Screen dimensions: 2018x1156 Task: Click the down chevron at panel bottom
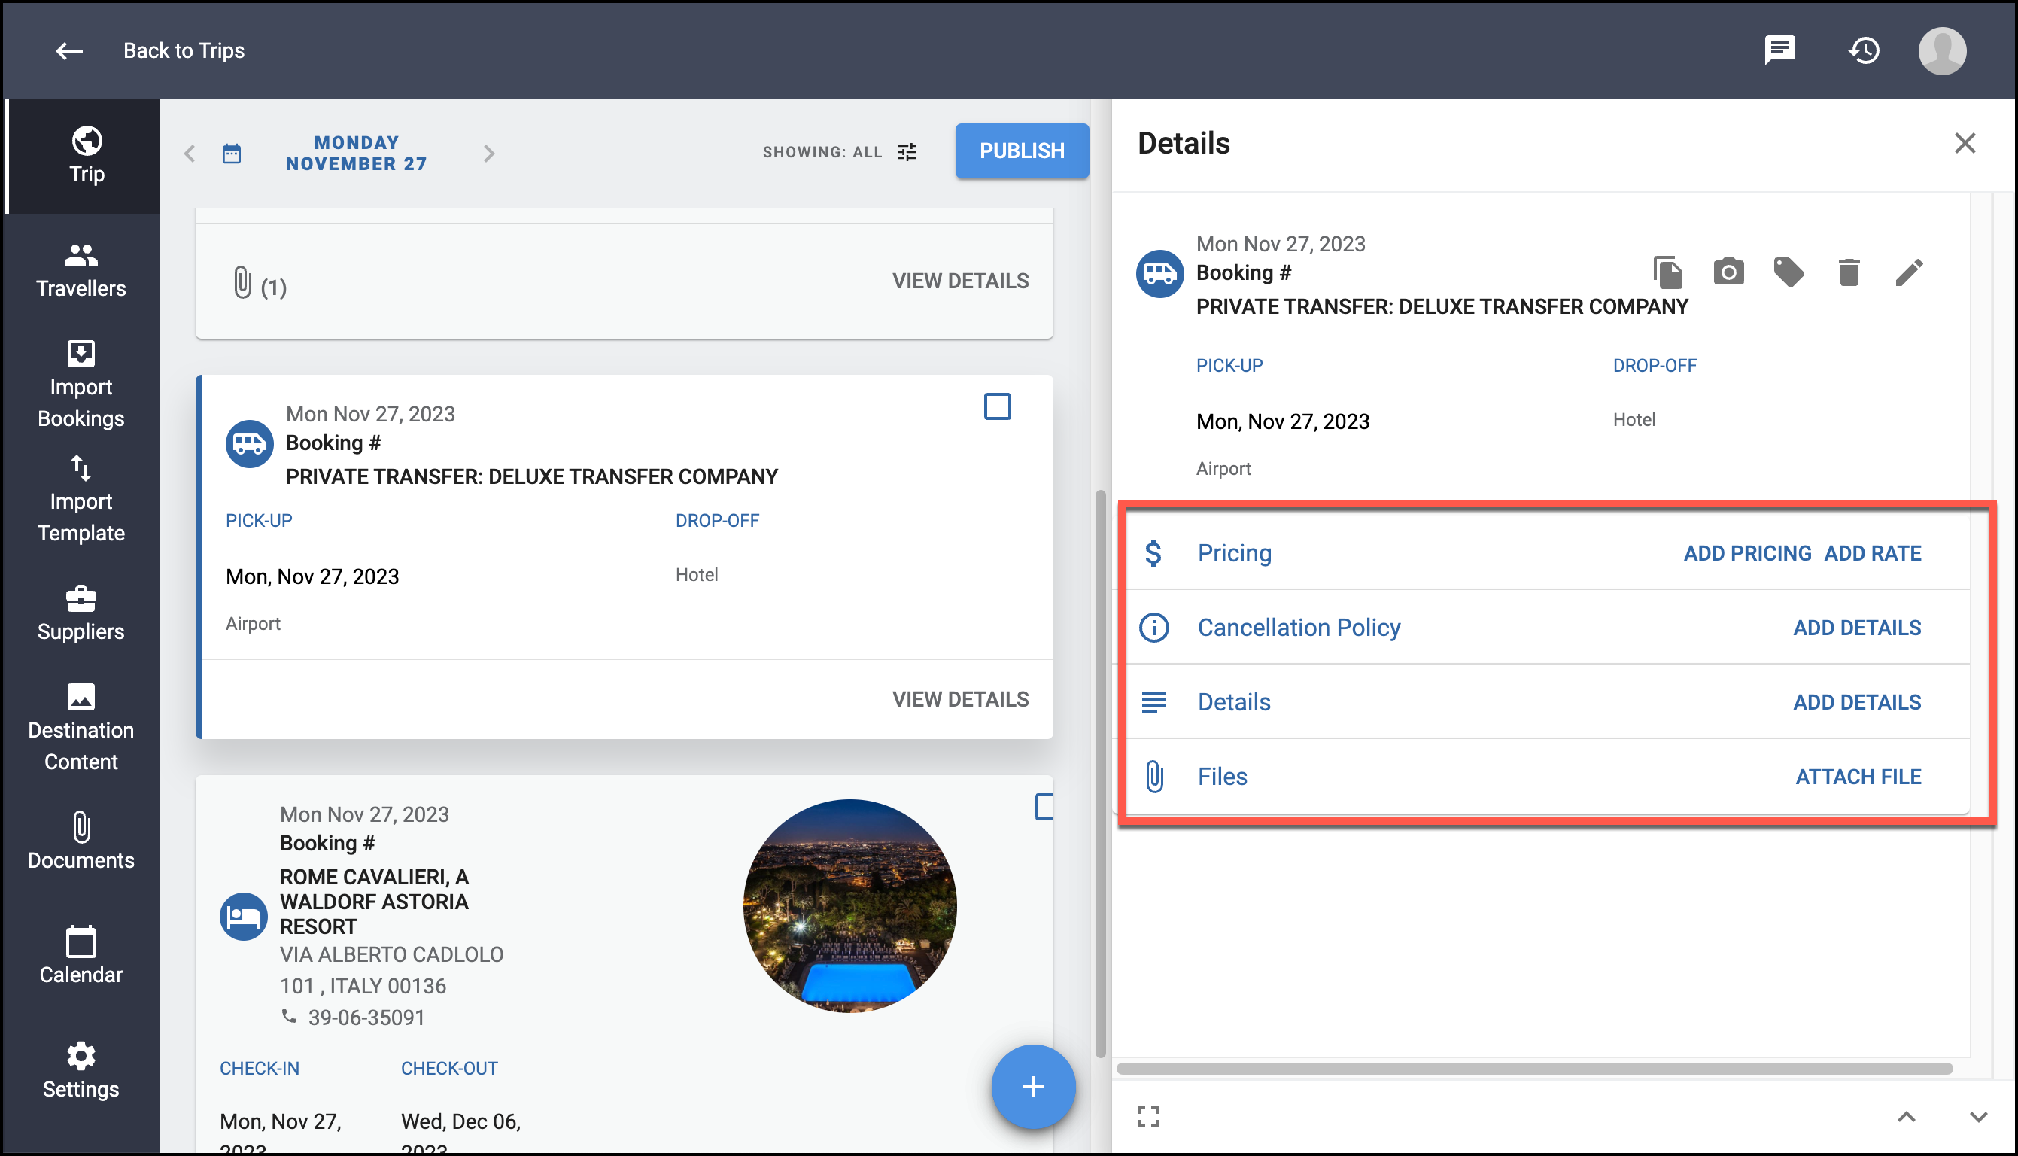pyautogui.click(x=1977, y=1117)
